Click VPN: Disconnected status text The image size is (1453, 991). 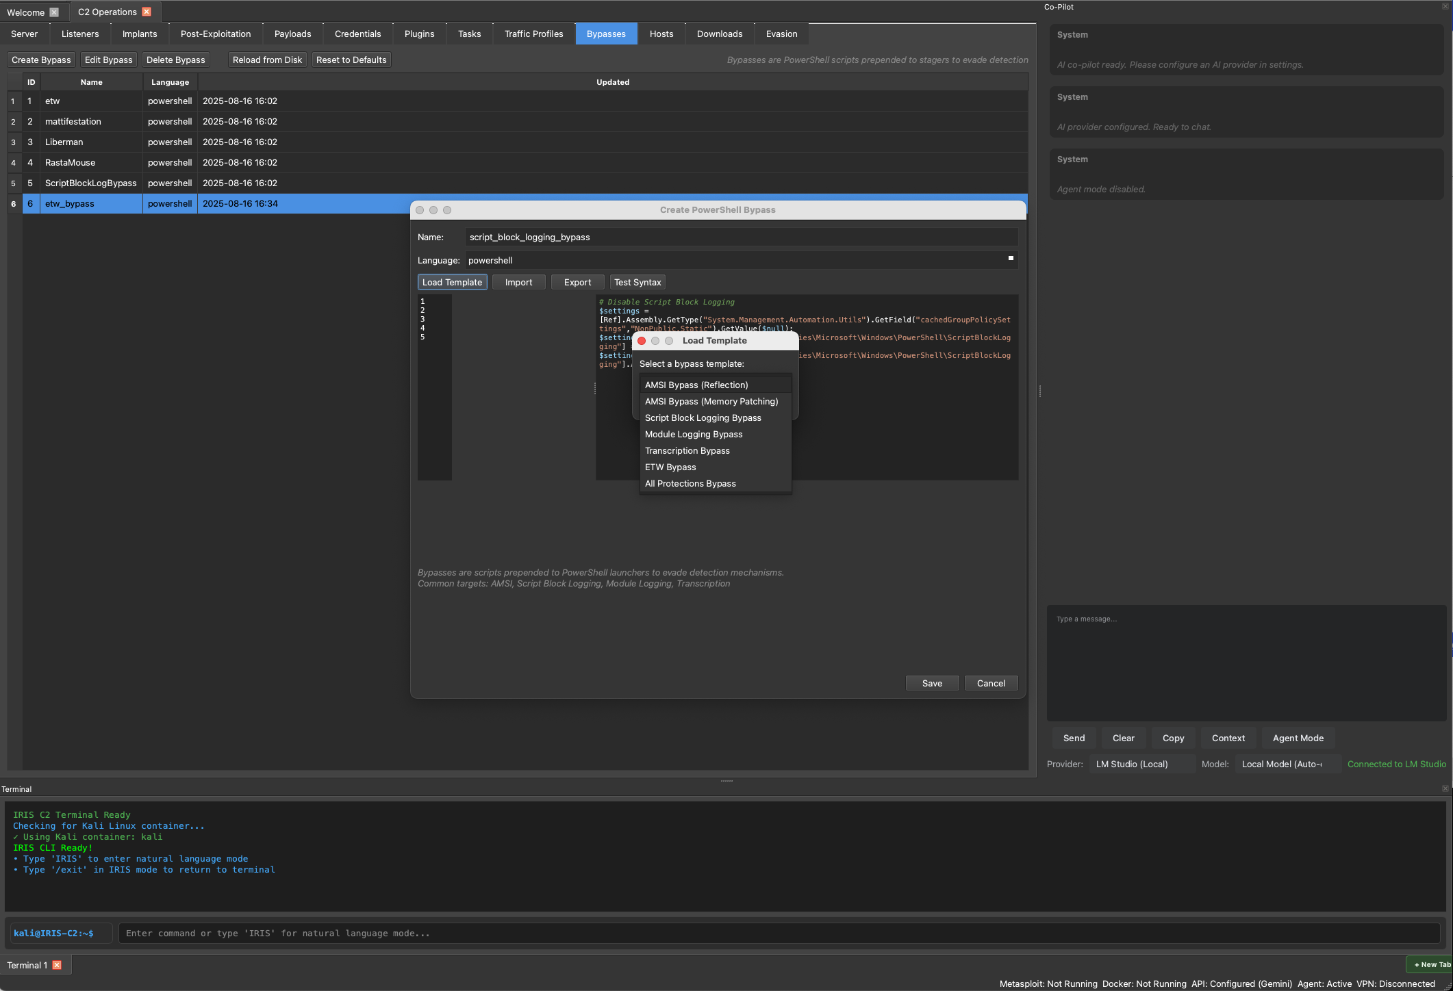[1395, 983]
